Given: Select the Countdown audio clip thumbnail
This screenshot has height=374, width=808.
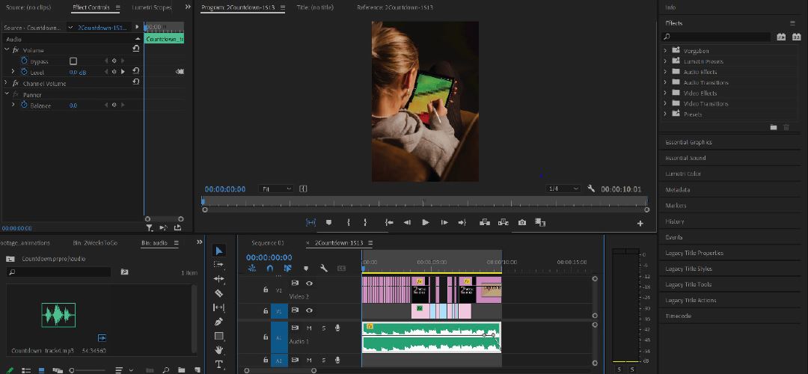Looking at the screenshot, I should (58, 315).
